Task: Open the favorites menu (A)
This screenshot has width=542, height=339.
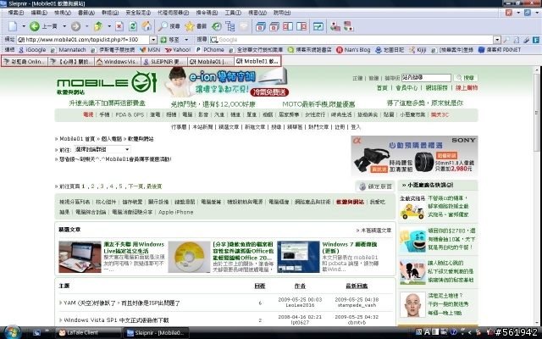Action: 86,13
